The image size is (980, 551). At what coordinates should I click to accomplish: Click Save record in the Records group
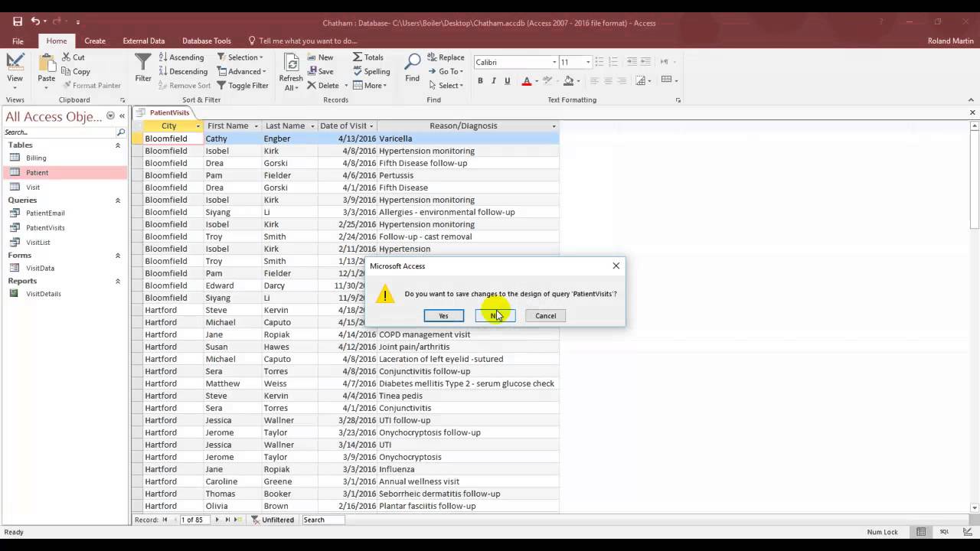[320, 72]
